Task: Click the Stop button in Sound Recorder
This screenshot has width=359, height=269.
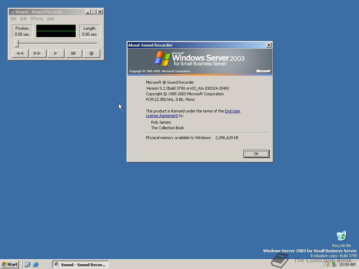Action: (74, 54)
